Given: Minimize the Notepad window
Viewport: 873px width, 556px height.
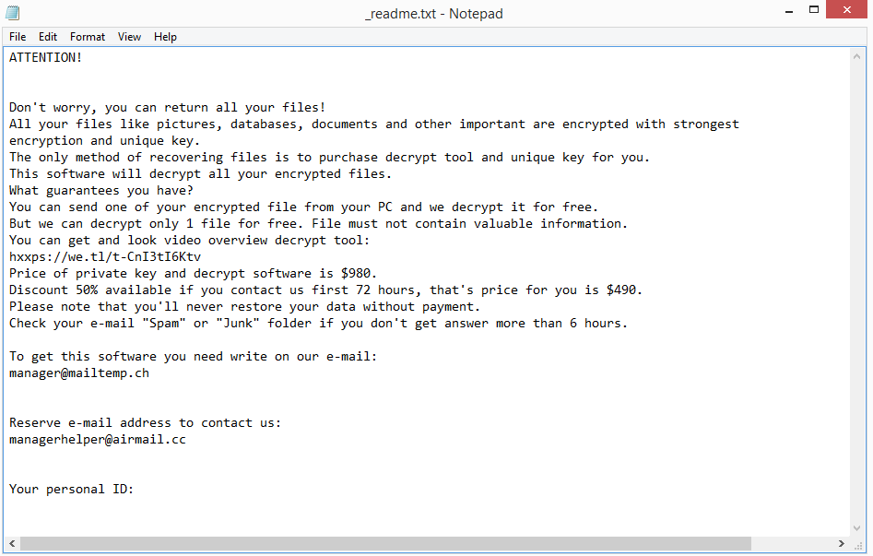Looking at the screenshot, I should point(789,11).
